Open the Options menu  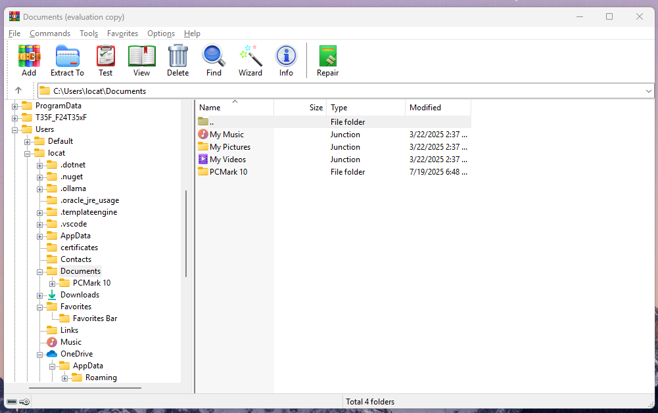160,33
